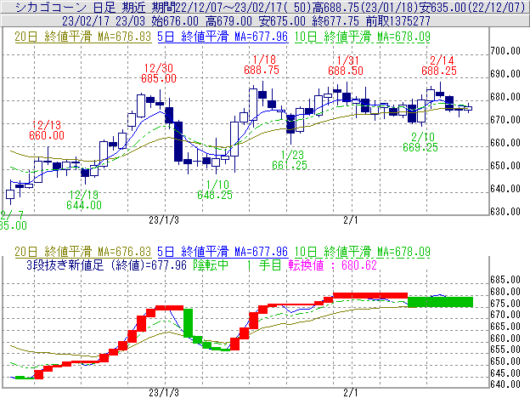This screenshot has width=530, height=404.
Task: Click the 3段抜き新値足 (終値)=677.96 label
Action: [x=106, y=265]
